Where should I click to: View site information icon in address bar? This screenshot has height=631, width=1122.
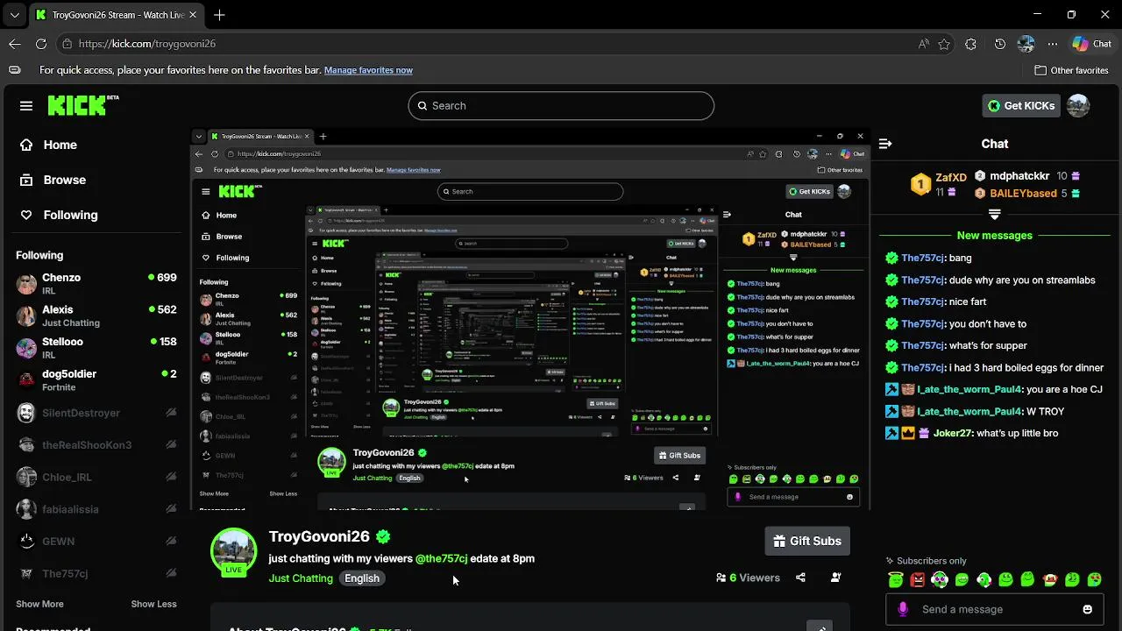(67, 44)
